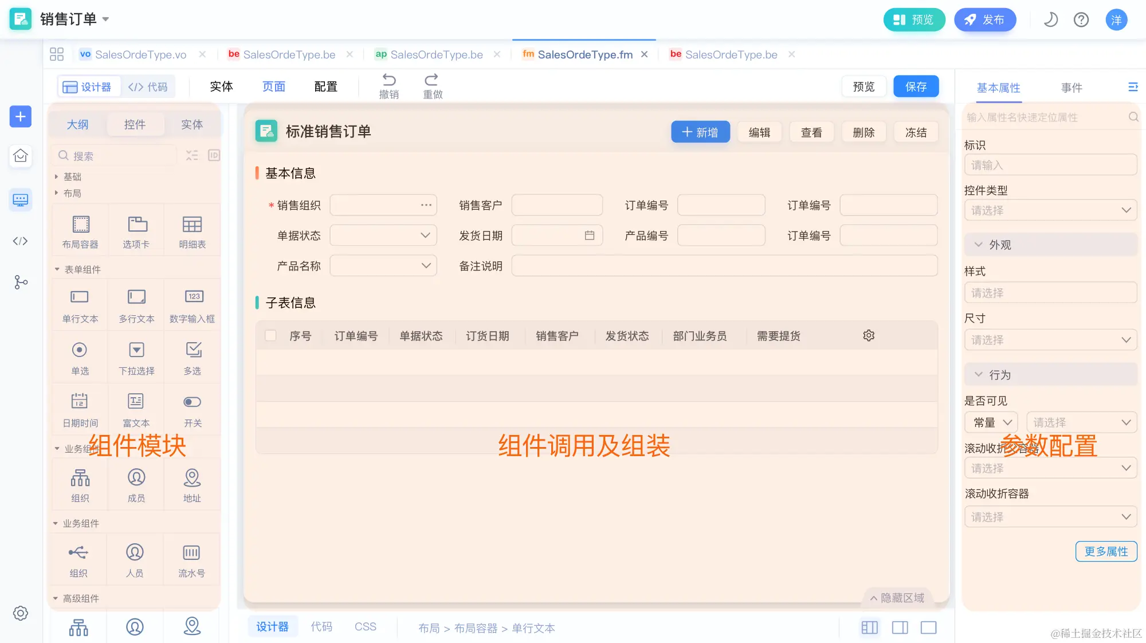This screenshot has width=1146, height=643.
Task: Click the 更多属性 button
Action: [1106, 551]
